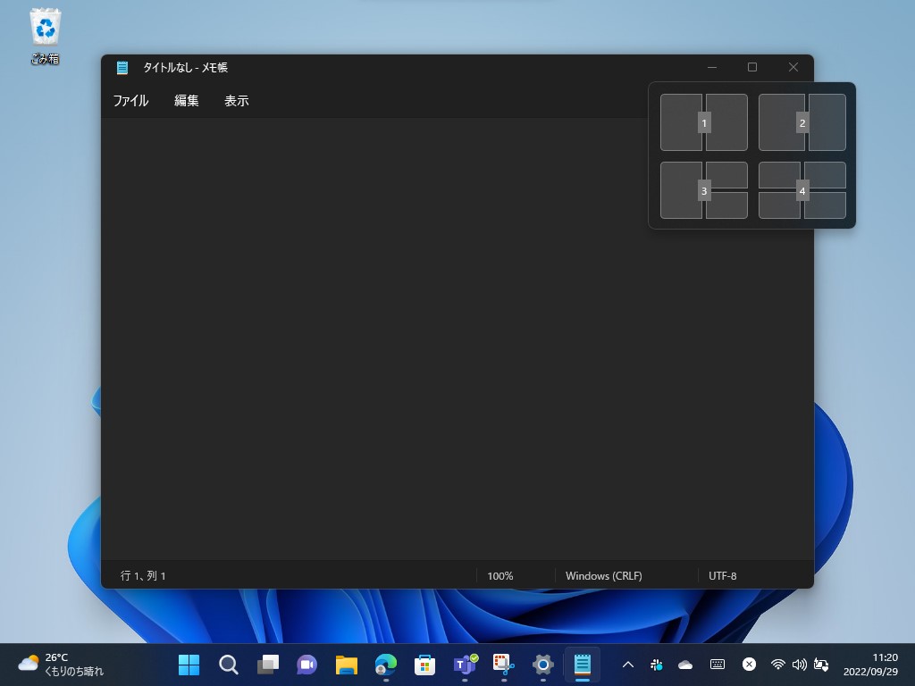
Task: Snap Notepad to the left half of layout 1
Action: click(x=682, y=122)
